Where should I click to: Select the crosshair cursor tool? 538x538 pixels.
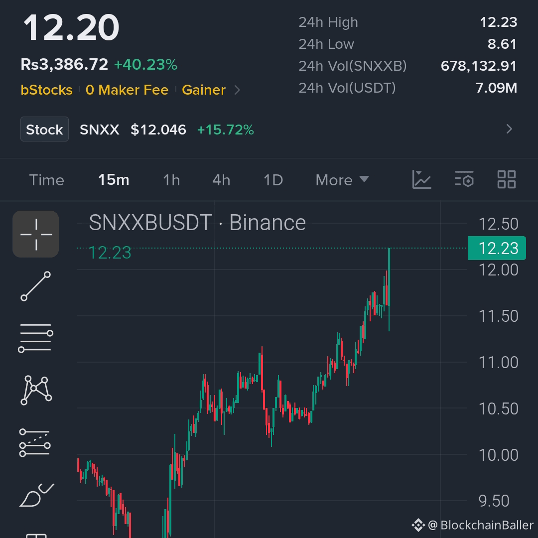[x=36, y=234]
